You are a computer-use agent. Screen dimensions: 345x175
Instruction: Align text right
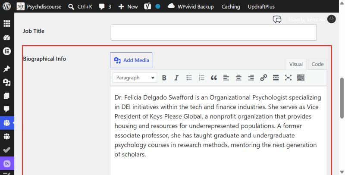pos(251,78)
